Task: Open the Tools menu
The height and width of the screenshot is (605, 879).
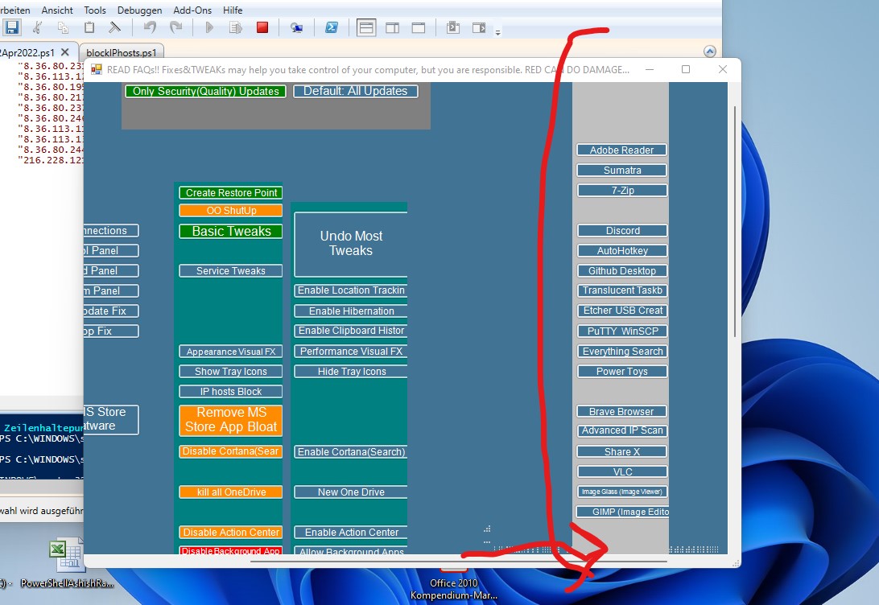Action: (95, 10)
